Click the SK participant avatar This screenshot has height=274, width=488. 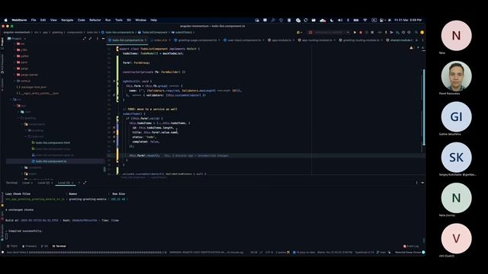[456, 158]
